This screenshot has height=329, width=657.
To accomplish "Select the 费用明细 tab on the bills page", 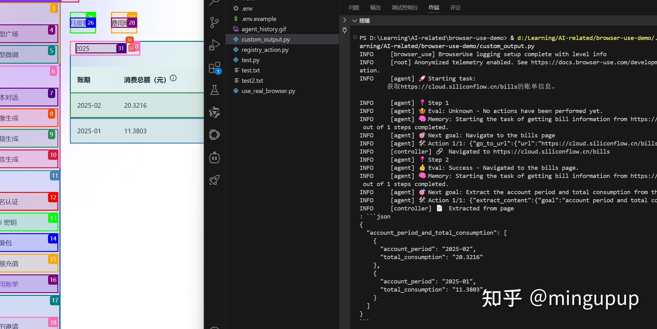I will pos(124,23).
